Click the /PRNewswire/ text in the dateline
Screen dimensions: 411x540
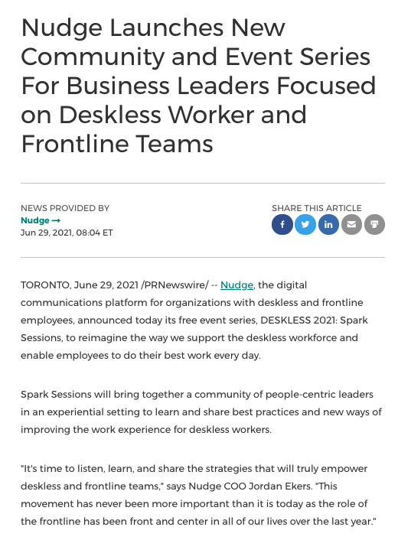tap(175, 285)
